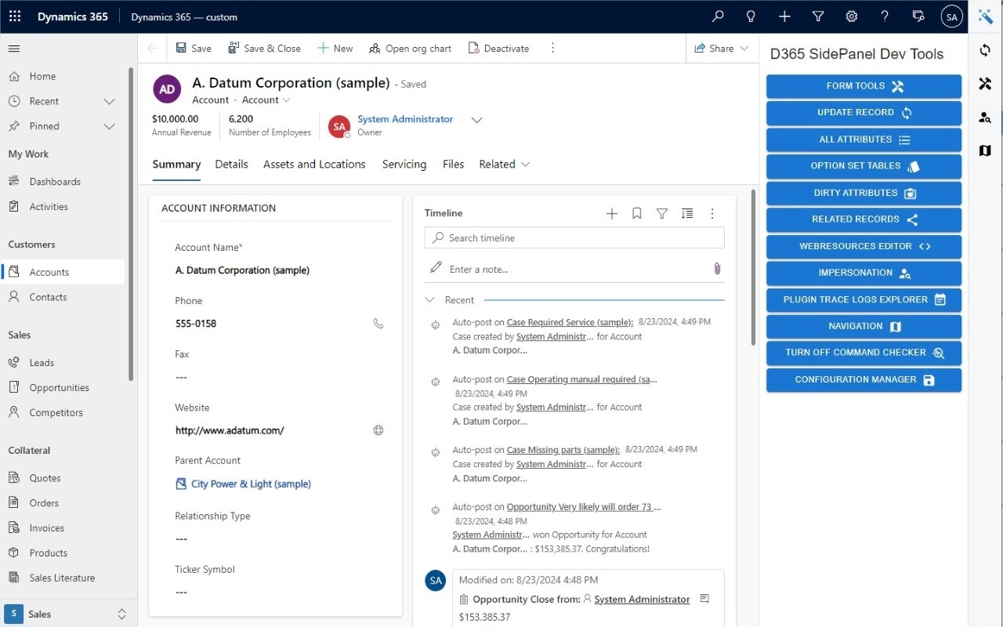Image resolution: width=1003 pixels, height=627 pixels.
Task: Switch to the Summary tab
Action: pos(176,165)
